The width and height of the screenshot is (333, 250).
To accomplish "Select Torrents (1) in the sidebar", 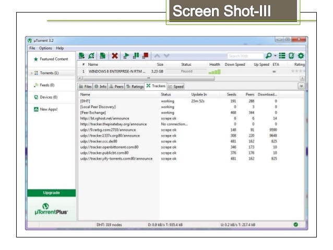I will tap(52, 73).
